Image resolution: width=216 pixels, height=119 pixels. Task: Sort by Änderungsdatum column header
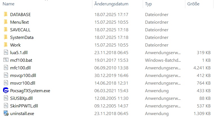coord(111,4)
